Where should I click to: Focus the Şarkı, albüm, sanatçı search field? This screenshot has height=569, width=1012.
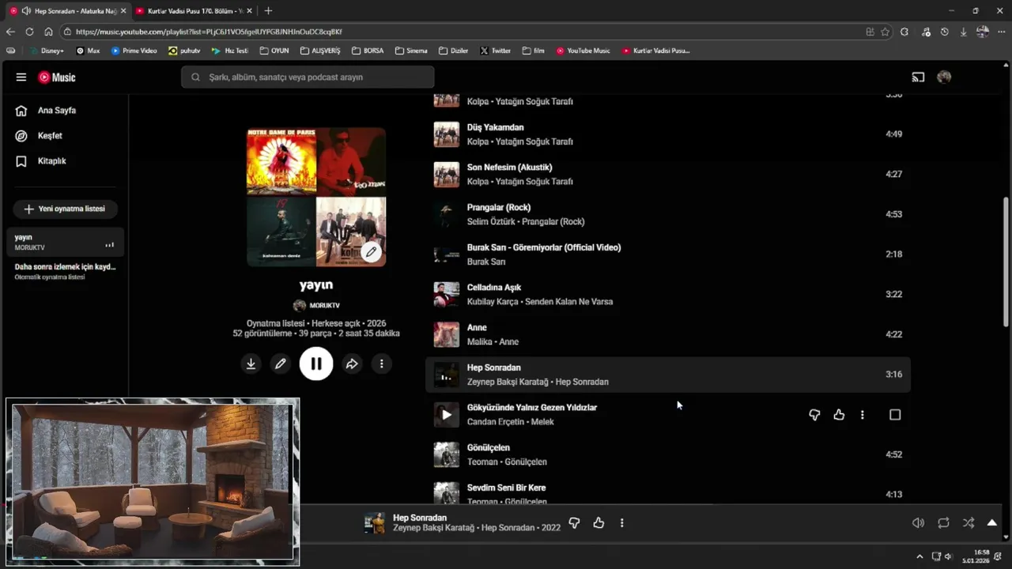pyautogui.click(x=308, y=77)
